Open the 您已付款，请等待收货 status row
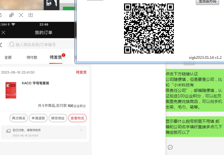The width and height of the screenshot is (224, 155). coord(44,132)
